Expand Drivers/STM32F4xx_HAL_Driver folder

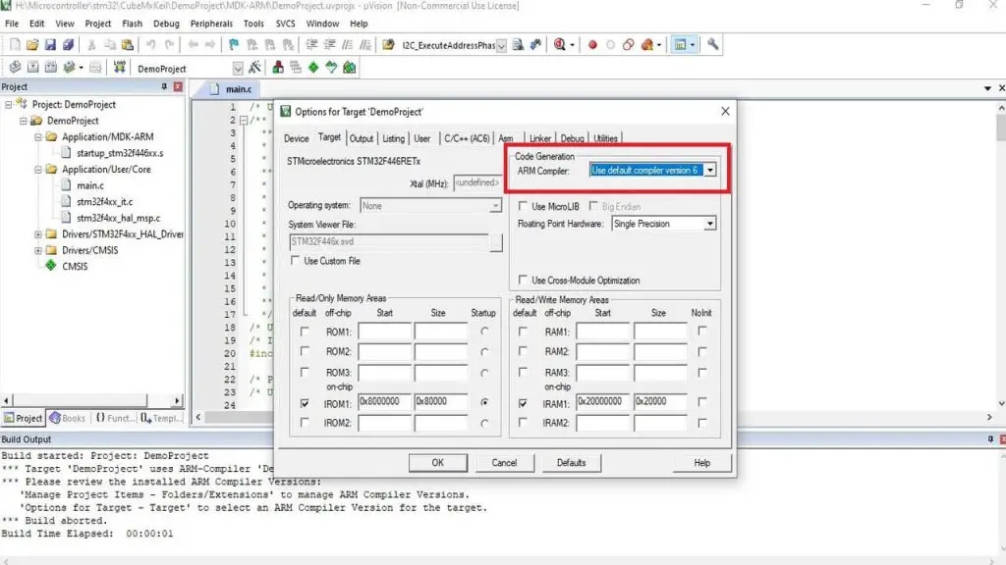click(38, 234)
